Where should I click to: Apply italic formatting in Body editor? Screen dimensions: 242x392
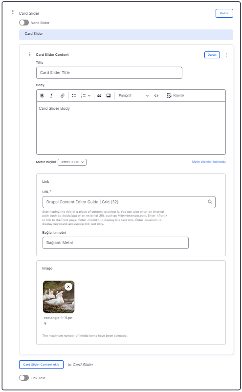[x=51, y=96]
